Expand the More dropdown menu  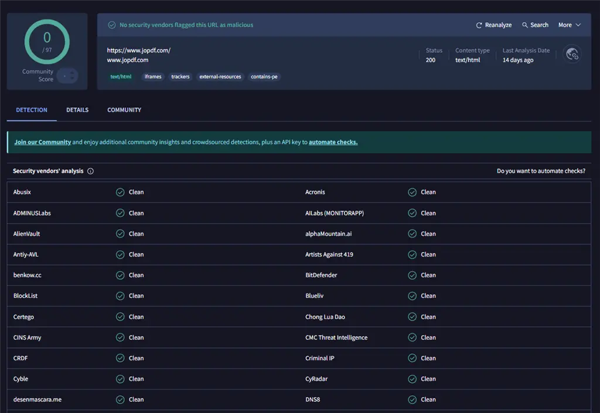coord(569,25)
